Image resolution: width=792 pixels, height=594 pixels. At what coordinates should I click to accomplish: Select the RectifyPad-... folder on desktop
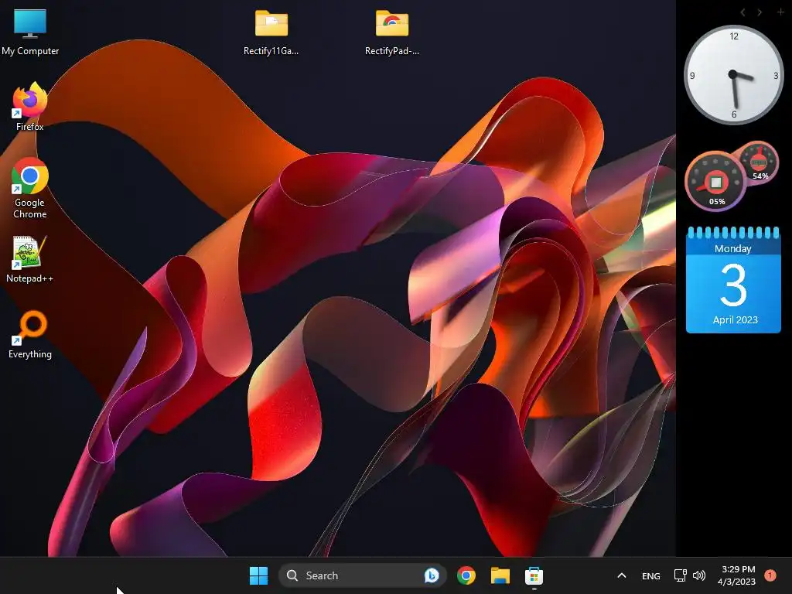pyautogui.click(x=392, y=32)
